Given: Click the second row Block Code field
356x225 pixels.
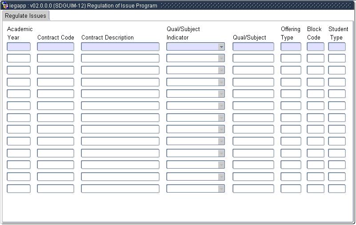Looking at the screenshot, I should (x=316, y=59).
